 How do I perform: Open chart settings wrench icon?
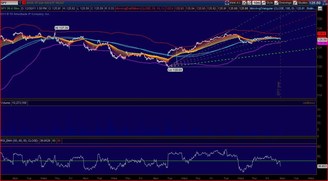(x=249, y=3)
